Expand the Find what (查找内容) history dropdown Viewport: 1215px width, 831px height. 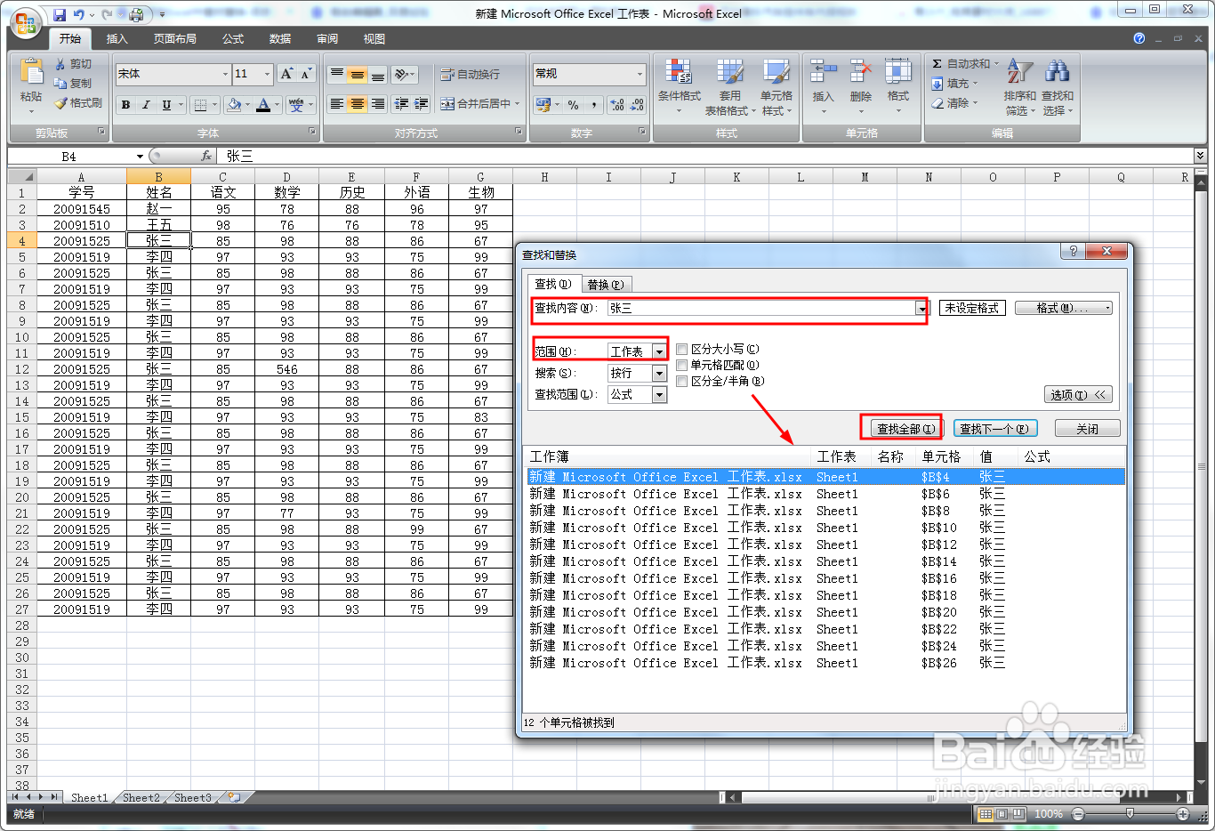click(x=921, y=309)
